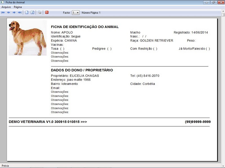The image size is (225, 168).
Task: Minimize the Ficha do Animal window
Action: tap(207, 3)
